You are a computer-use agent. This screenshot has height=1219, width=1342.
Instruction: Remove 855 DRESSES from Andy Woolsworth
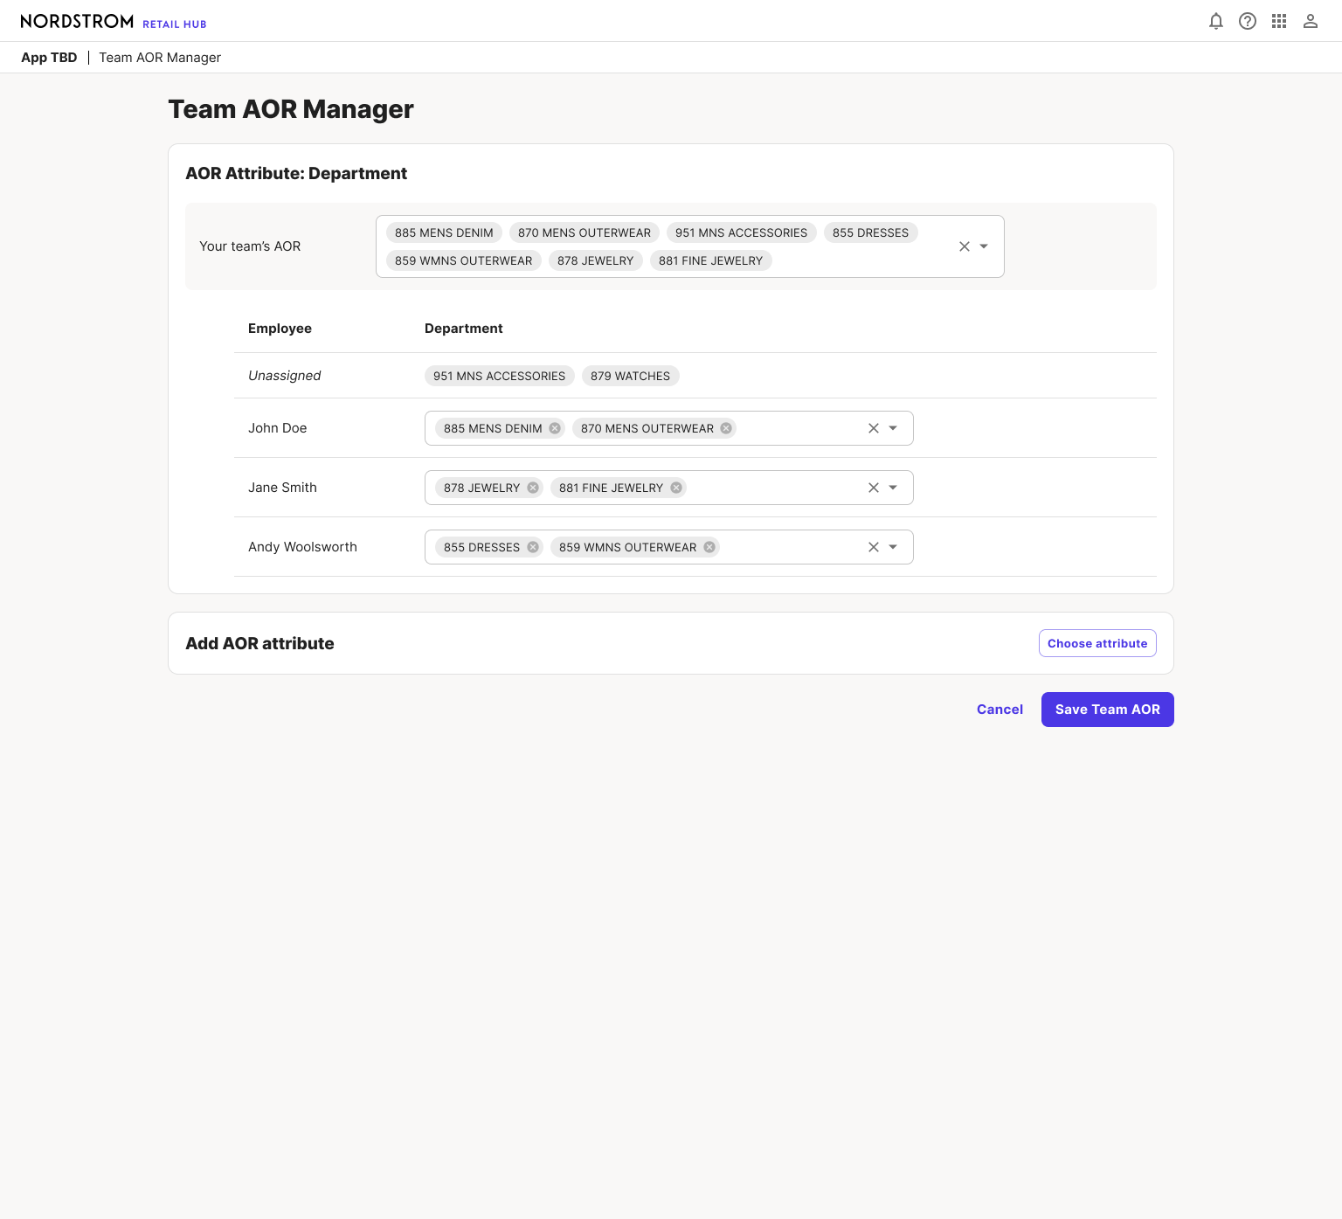pos(533,547)
